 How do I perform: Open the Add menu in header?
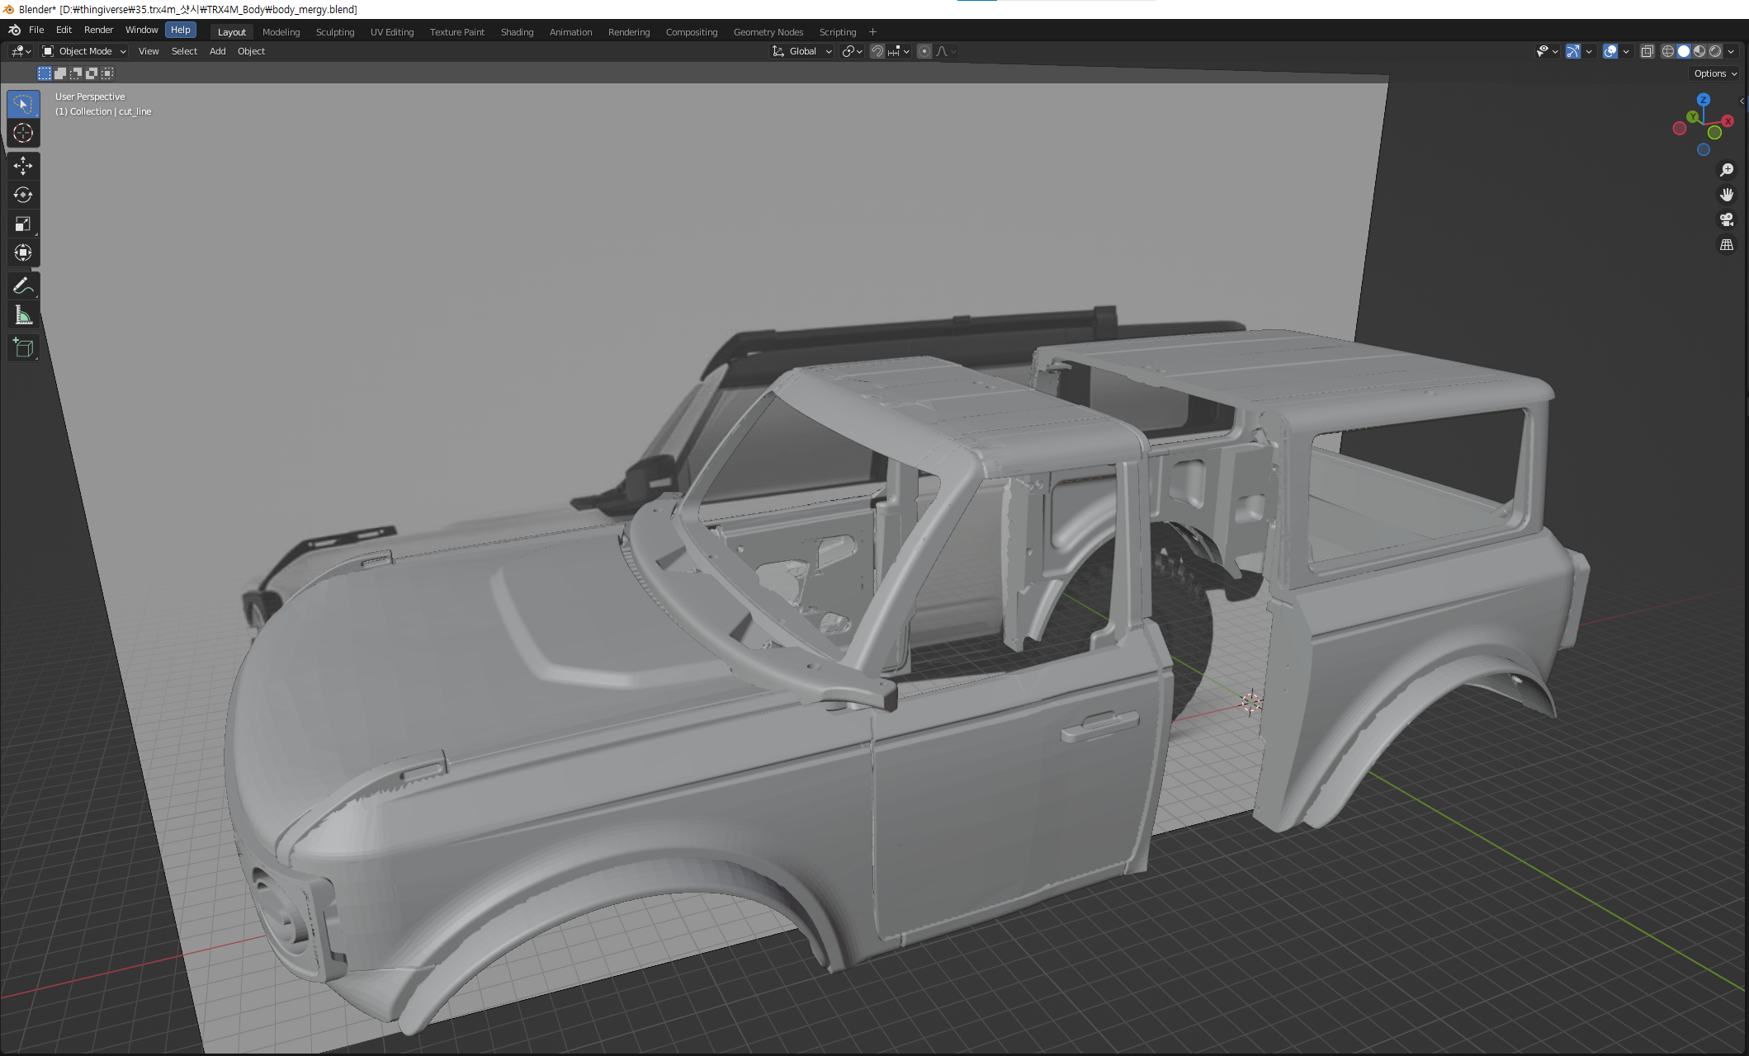pyautogui.click(x=217, y=51)
